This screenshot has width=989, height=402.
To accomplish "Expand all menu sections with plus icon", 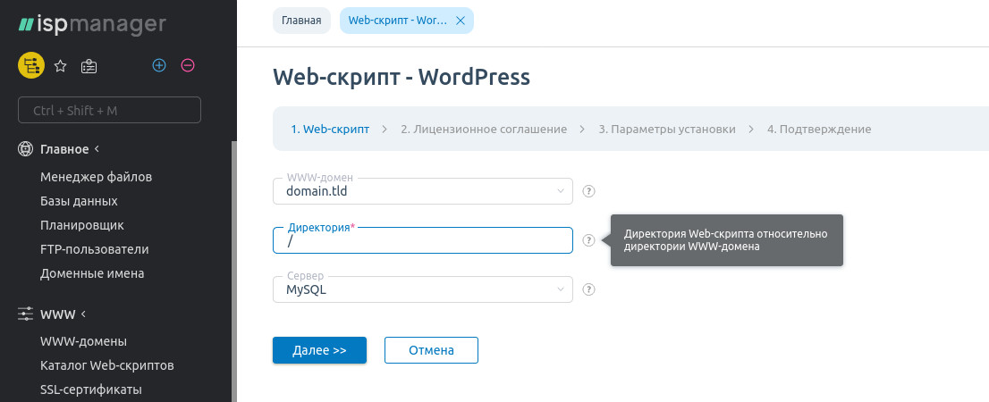I will (x=159, y=65).
